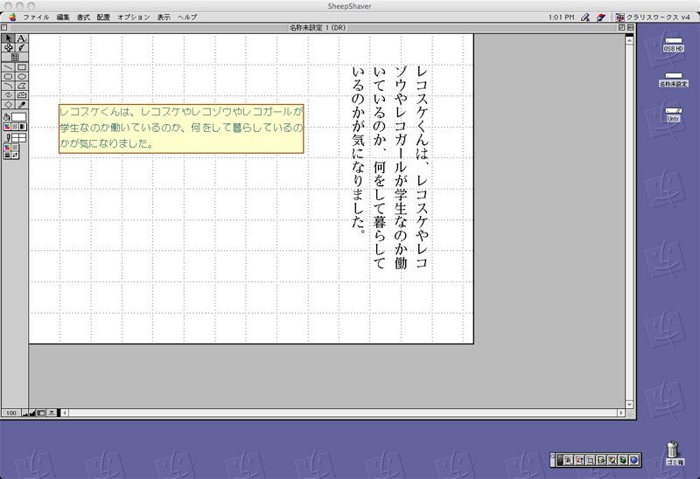
Task: Open the fill gradient palette
Action: [23, 127]
